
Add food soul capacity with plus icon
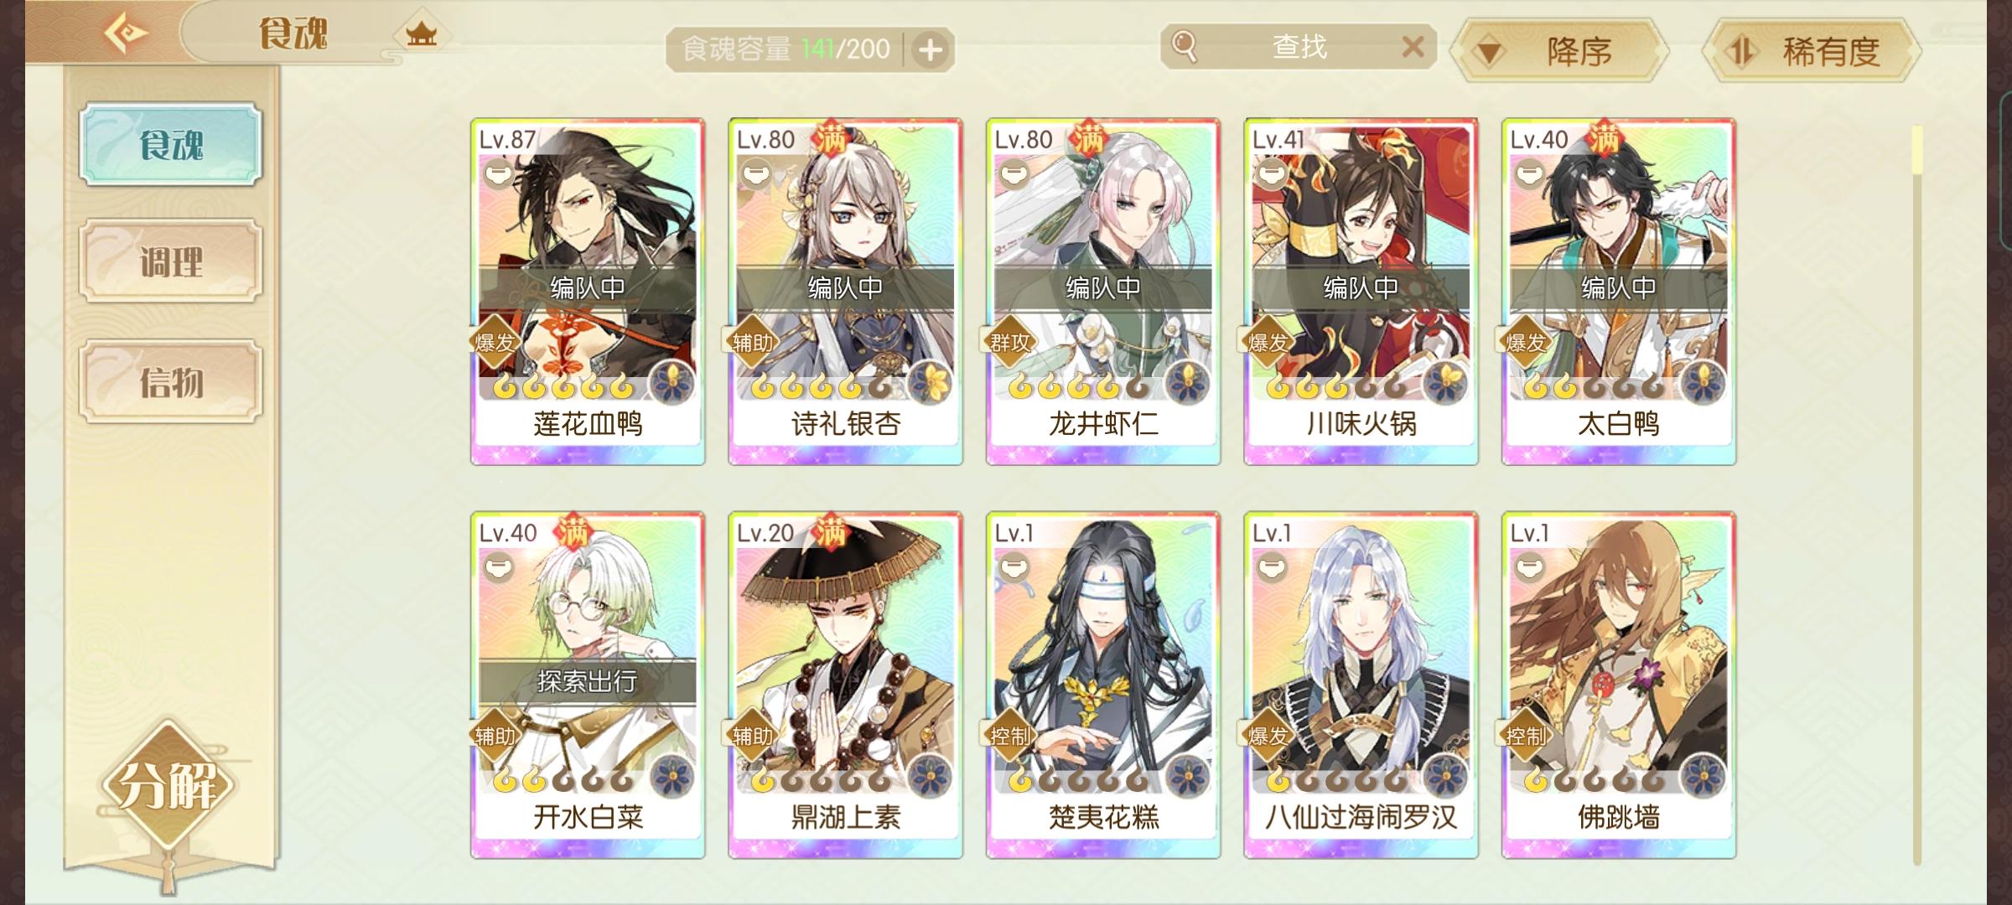pyautogui.click(x=931, y=50)
